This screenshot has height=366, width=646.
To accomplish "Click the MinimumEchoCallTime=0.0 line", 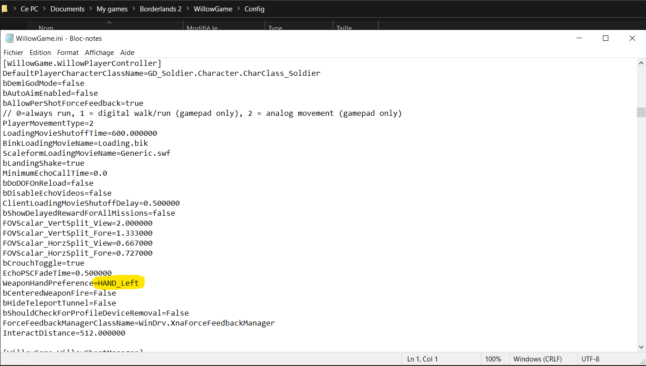I will pyautogui.click(x=55, y=173).
